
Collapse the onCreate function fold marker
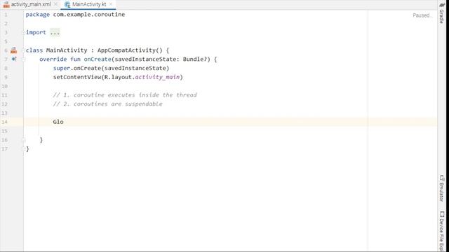tap(24, 59)
